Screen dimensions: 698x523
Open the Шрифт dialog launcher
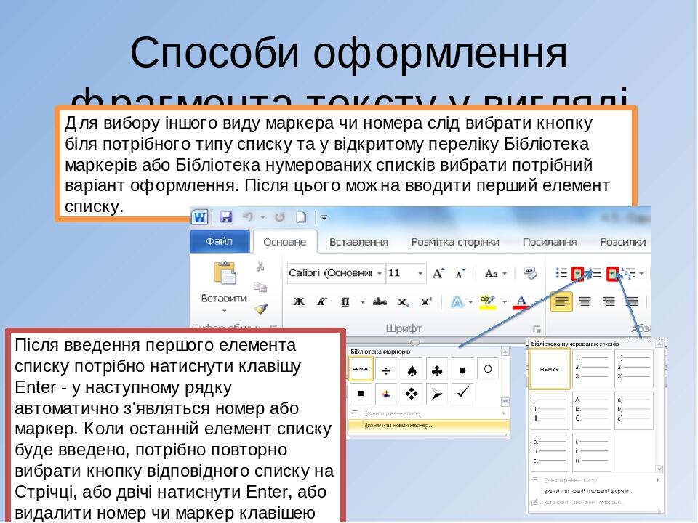pos(537,329)
